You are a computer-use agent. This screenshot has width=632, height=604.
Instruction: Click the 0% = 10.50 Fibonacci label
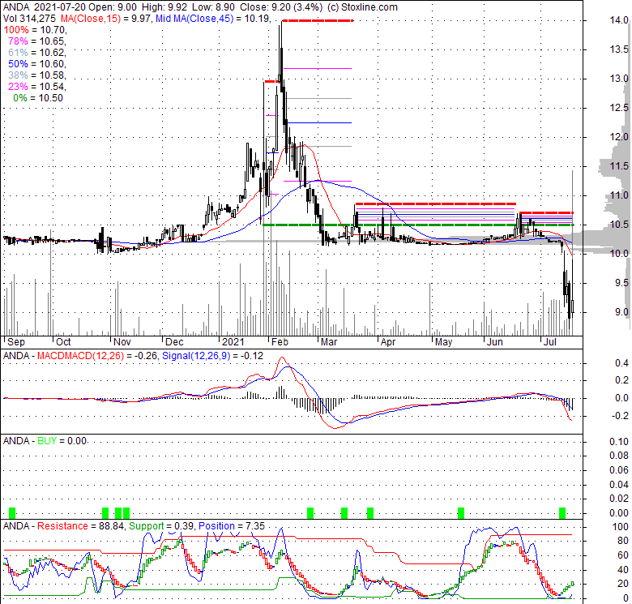(38, 97)
